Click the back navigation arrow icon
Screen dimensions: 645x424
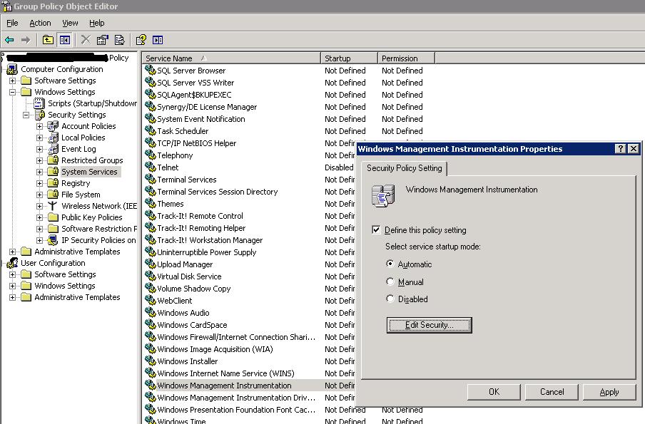point(11,40)
